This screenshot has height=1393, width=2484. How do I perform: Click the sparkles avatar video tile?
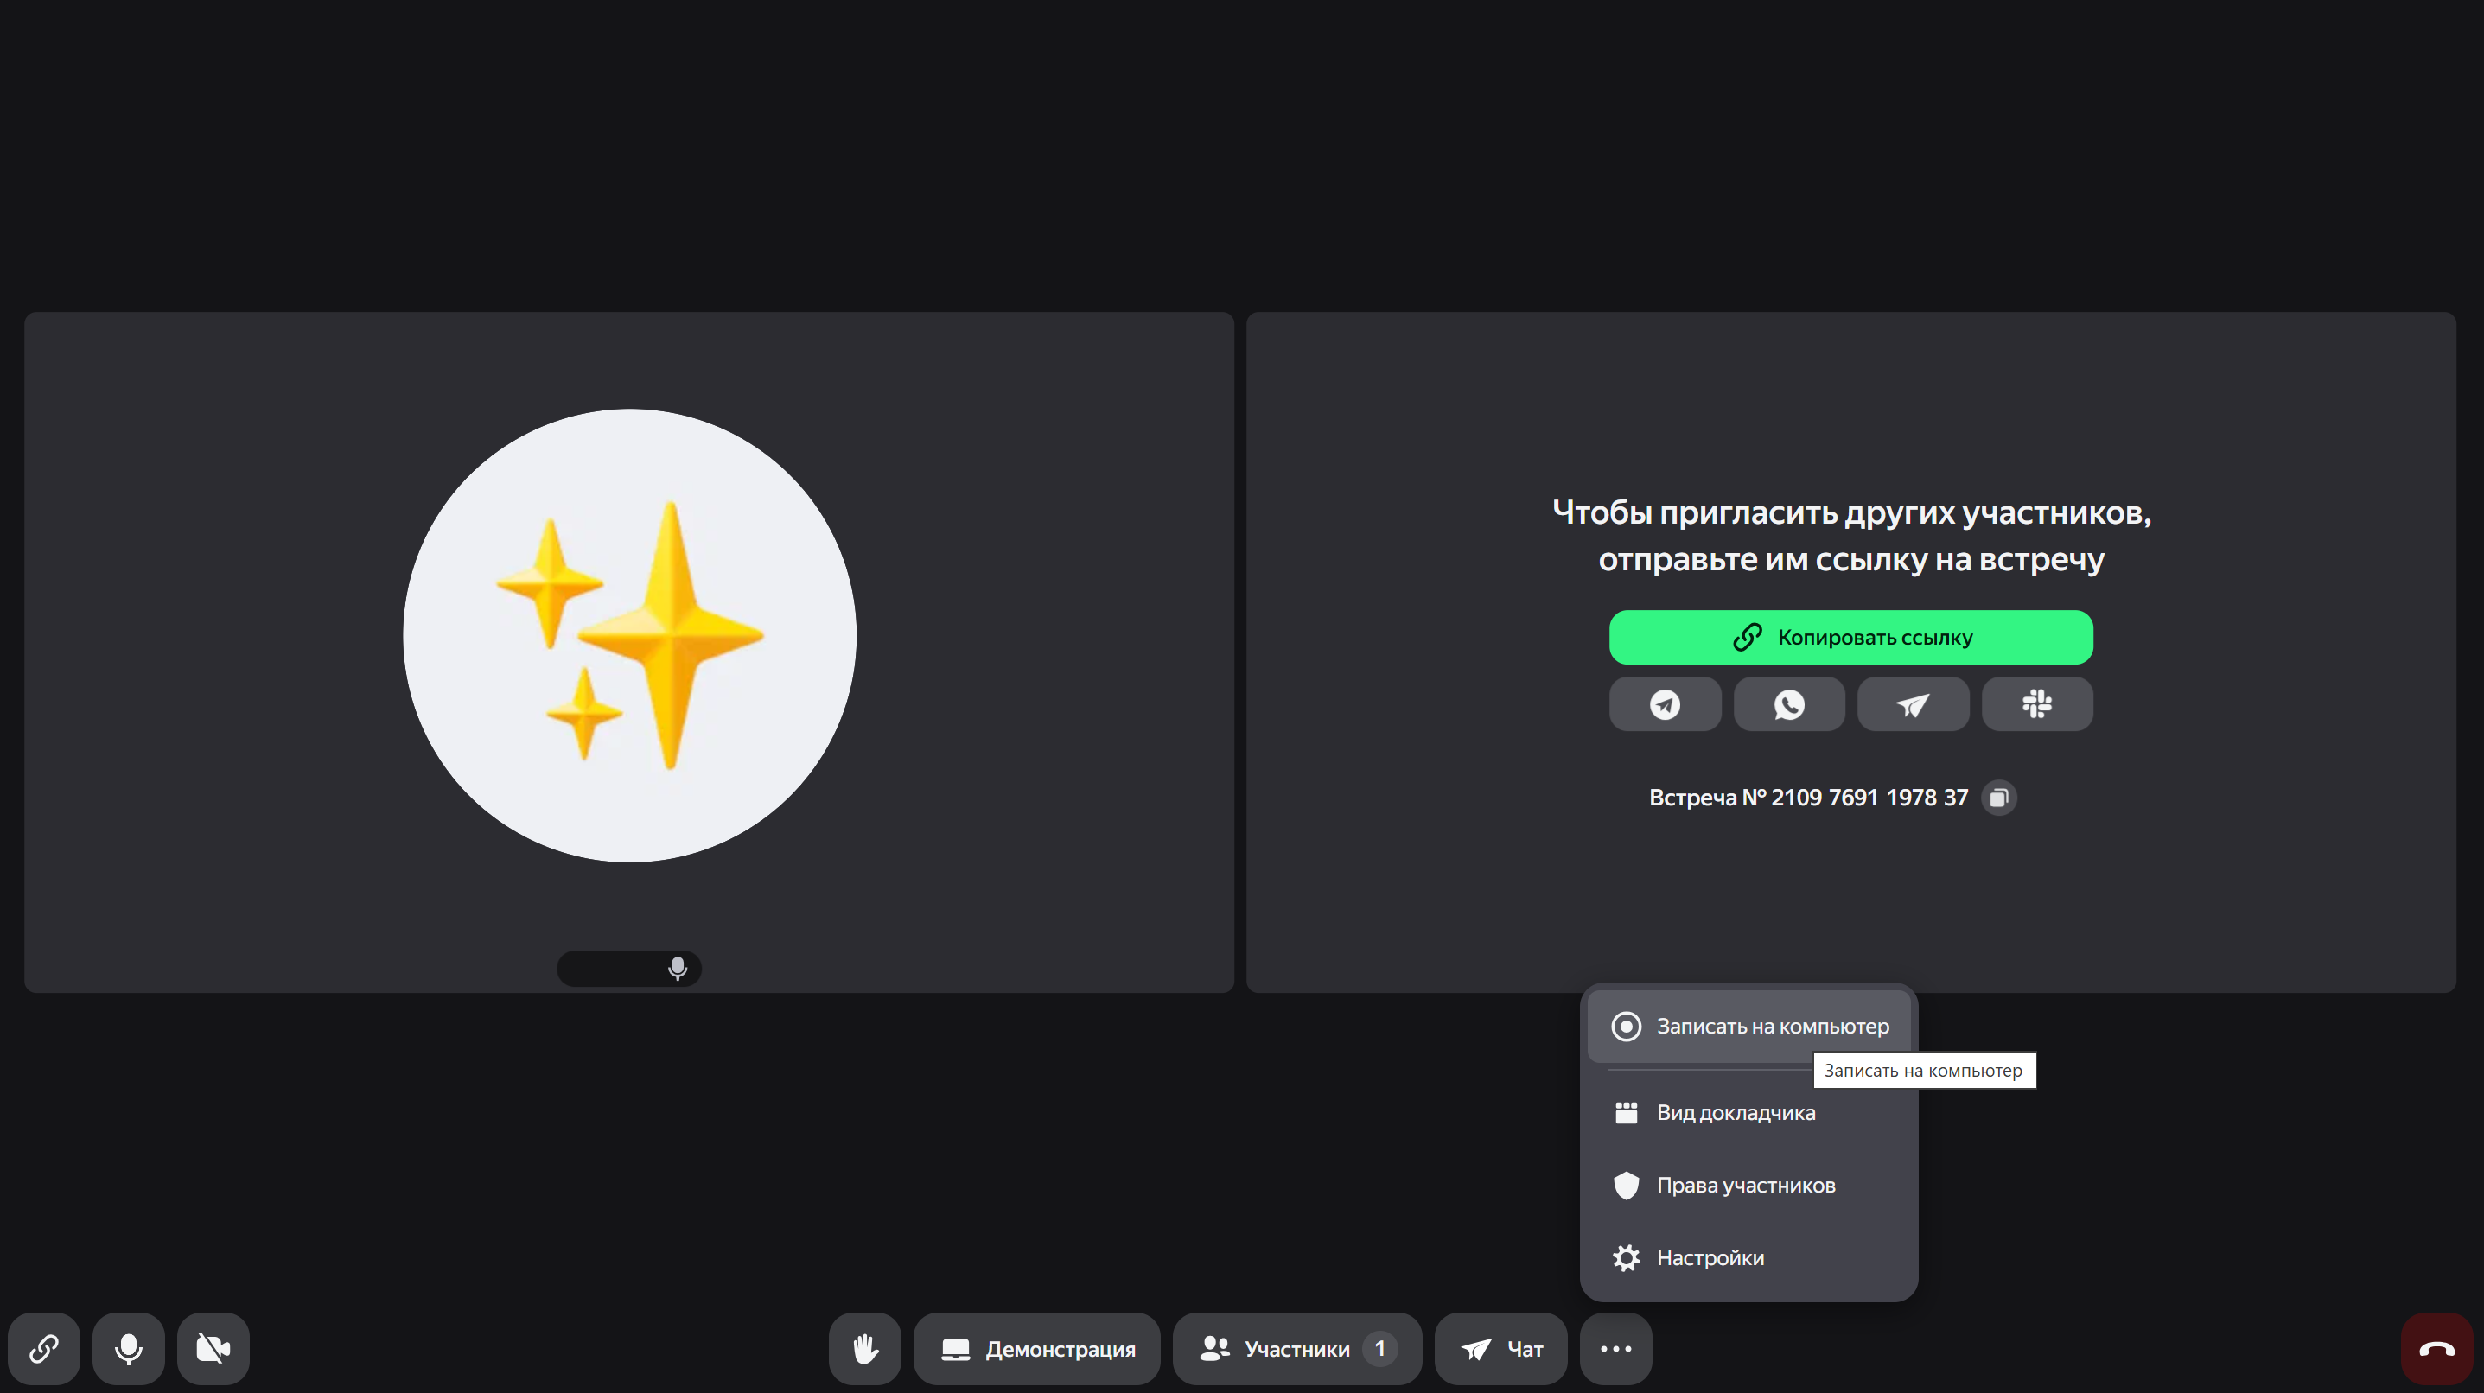click(x=628, y=636)
